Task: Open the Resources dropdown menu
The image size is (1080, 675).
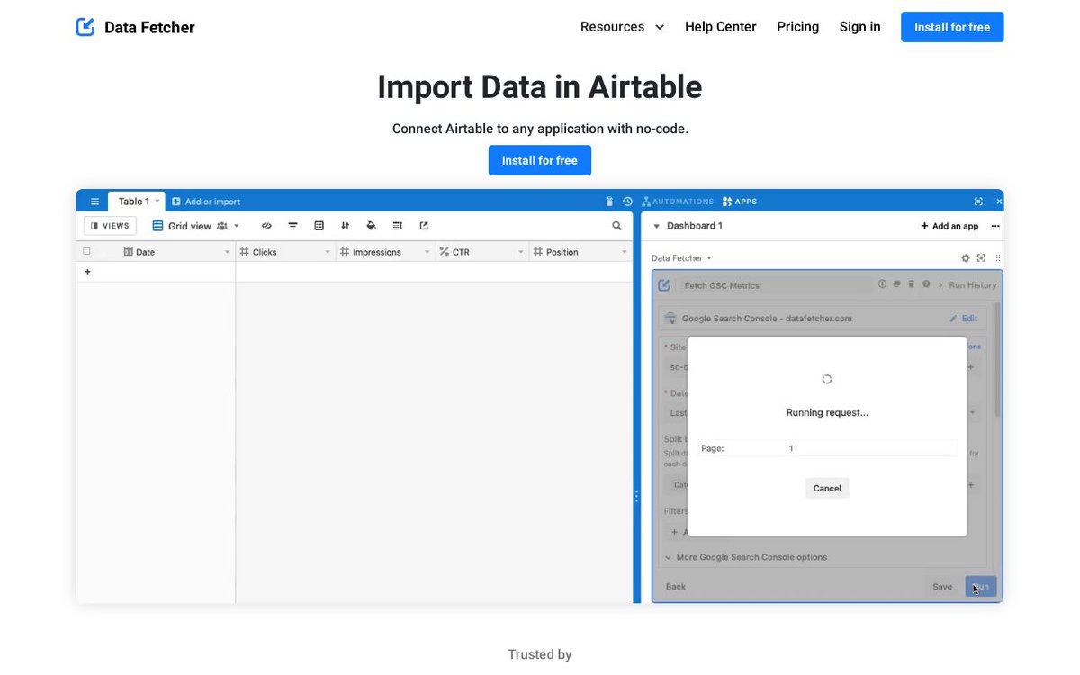Action: pyautogui.click(x=622, y=27)
